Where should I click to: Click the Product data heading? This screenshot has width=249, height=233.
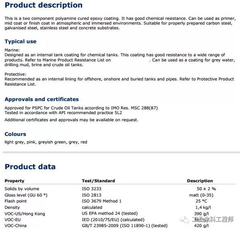pyautogui.click(x=30, y=167)
